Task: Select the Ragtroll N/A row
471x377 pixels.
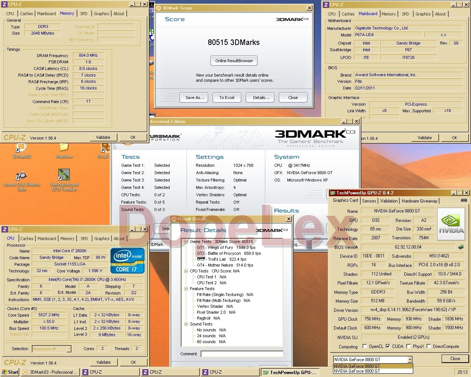Action: [208, 318]
